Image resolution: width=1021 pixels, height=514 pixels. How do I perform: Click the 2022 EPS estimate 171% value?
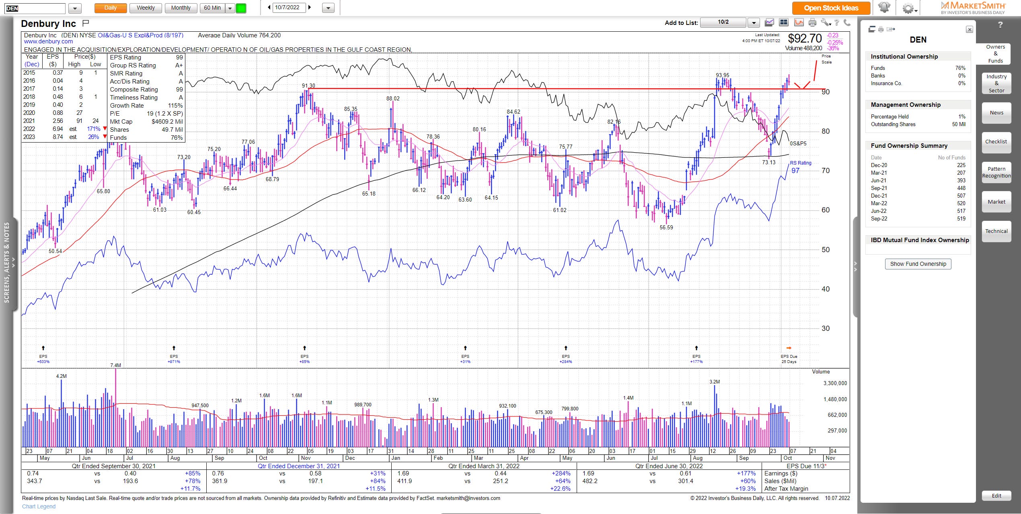[94, 129]
